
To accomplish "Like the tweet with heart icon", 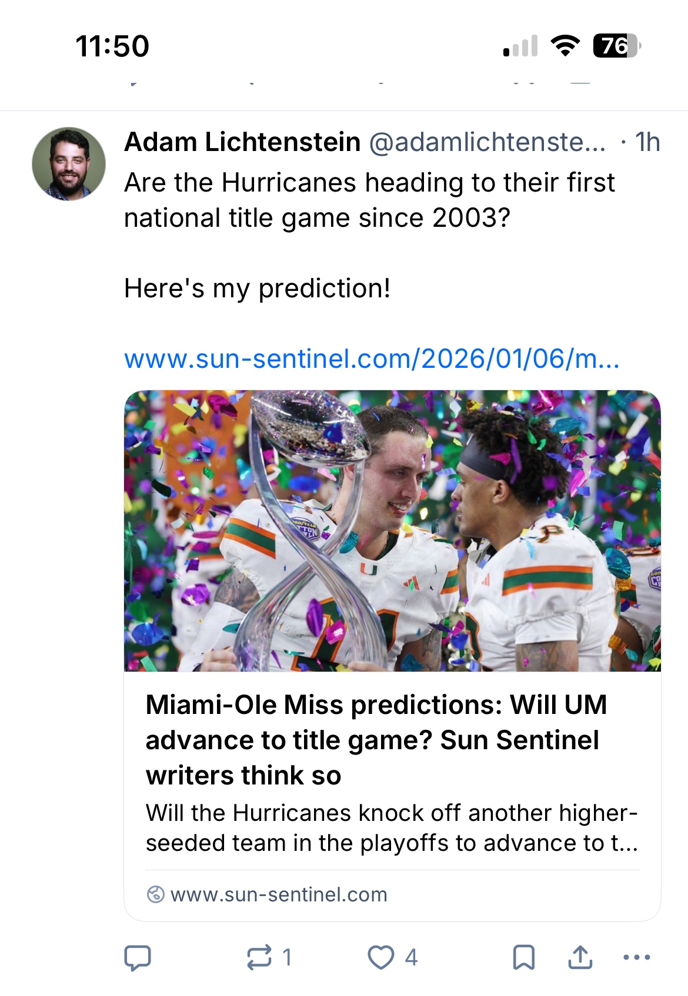I will pyautogui.click(x=381, y=957).
